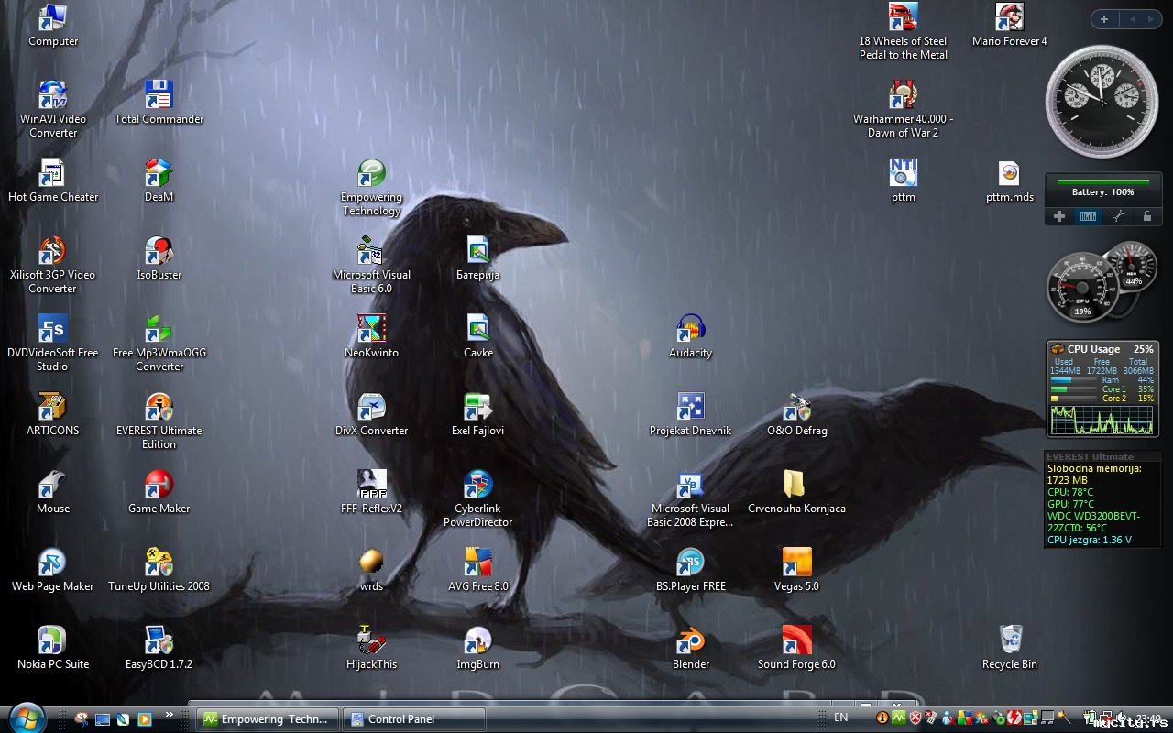The width and height of the screenshot is (1173, 733).
Task: Expand the Quick Launch overflow chevron
Action: click(x=169, y=714)
